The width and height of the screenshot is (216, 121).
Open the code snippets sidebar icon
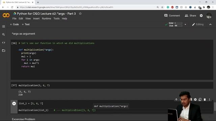coord(4,43)
